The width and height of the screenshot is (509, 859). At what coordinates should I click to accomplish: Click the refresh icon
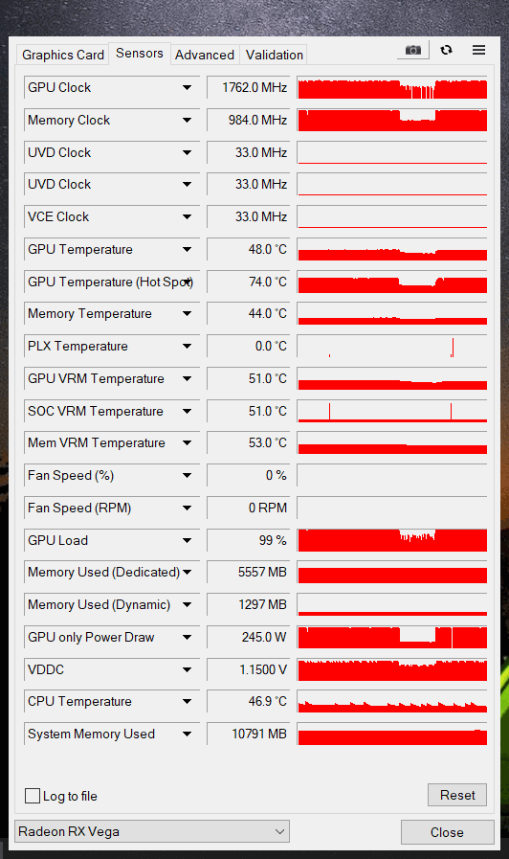[x=446, y=51]
